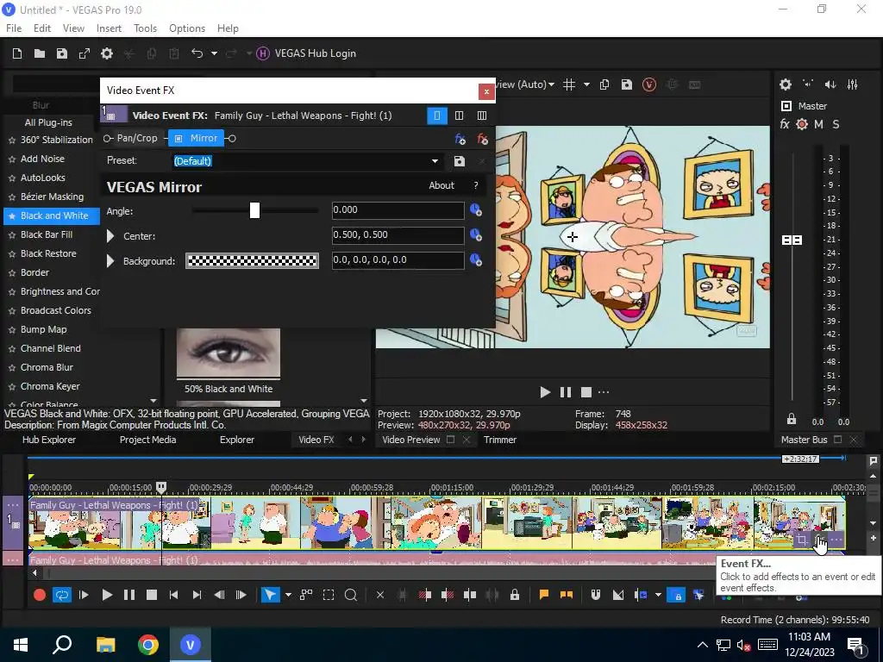Open Master Bus mixing console icon

(853, 84)
